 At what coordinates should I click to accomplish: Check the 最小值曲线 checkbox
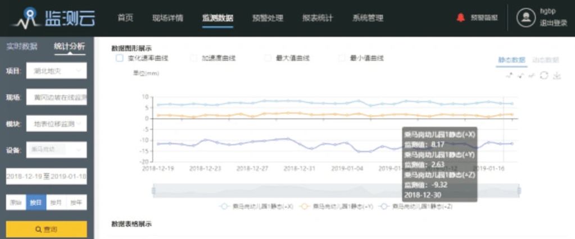(x=342, y=58)
